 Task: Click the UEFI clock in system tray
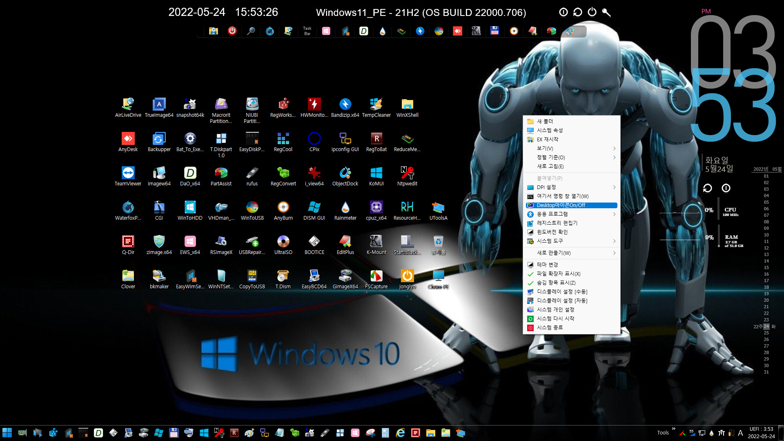(761, 432)
